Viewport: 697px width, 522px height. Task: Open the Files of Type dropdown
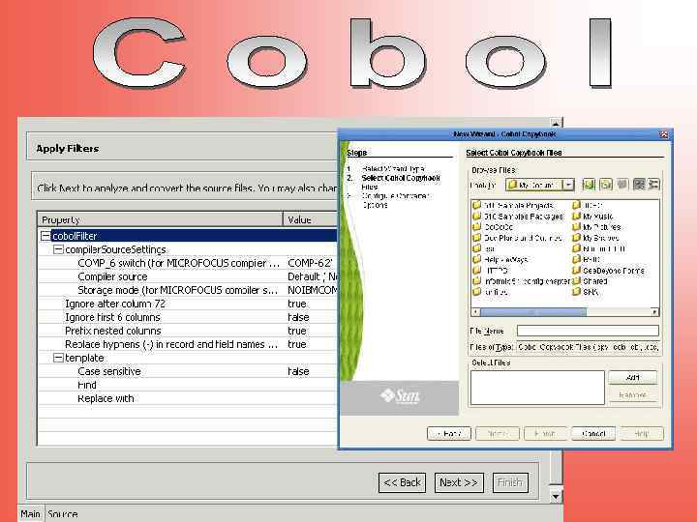[x=589, y=347]
